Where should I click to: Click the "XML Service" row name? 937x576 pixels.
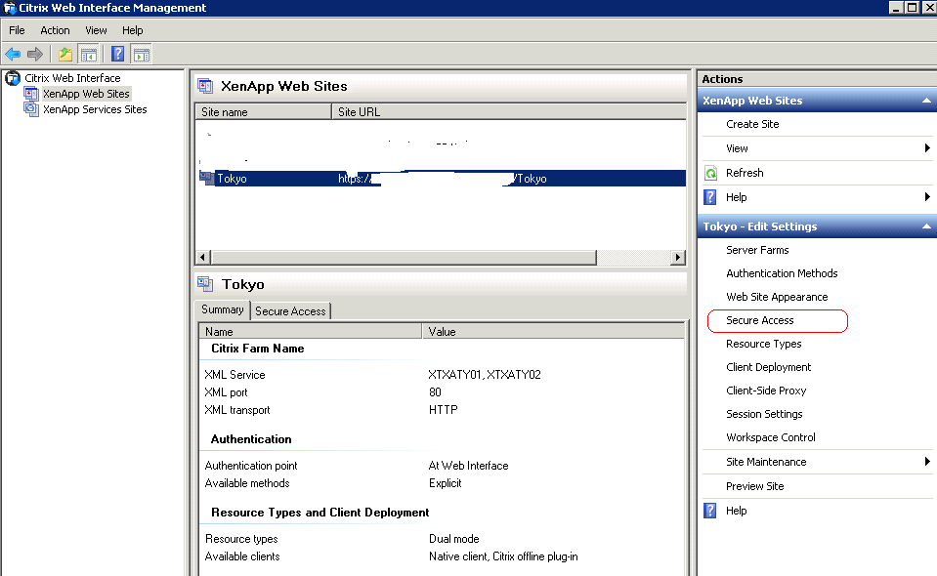[234, 375]
